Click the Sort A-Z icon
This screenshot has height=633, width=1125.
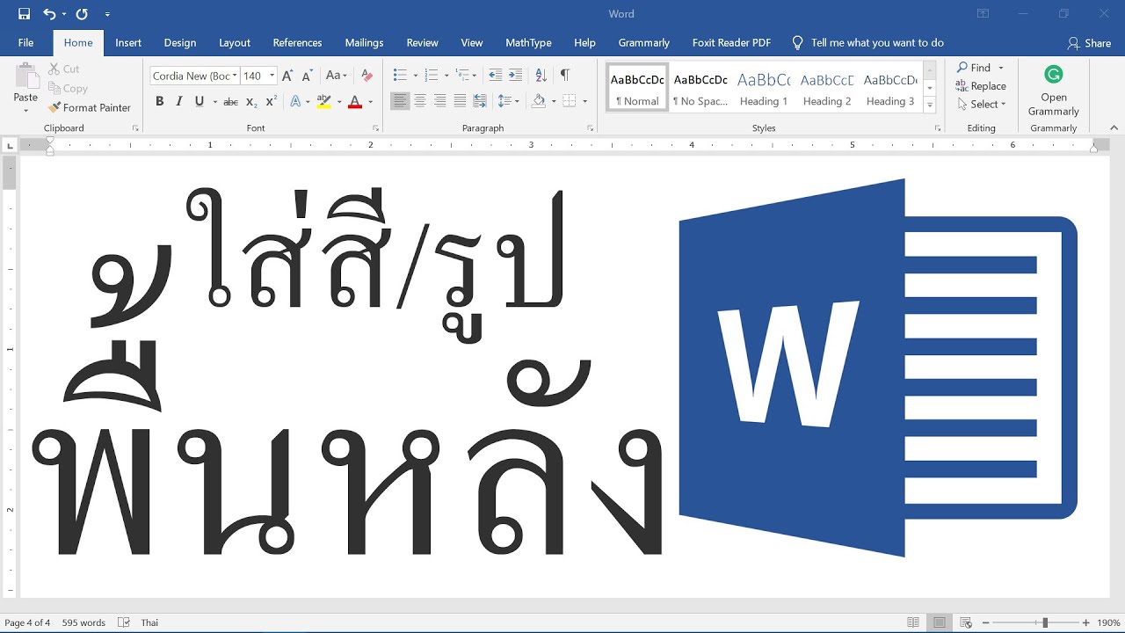[541, 76]
